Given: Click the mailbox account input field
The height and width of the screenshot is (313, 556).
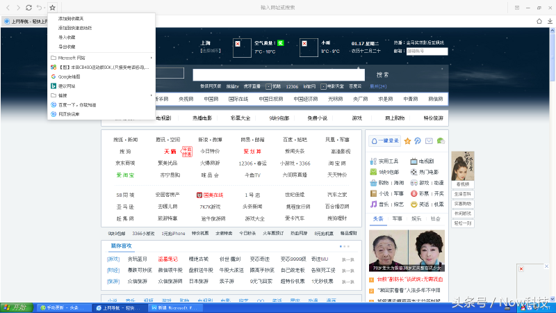Looking at the screenshot, I should [427, 51].
